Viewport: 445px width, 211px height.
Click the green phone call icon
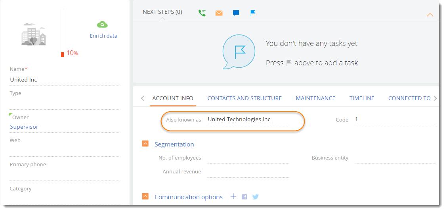[202, 13]
